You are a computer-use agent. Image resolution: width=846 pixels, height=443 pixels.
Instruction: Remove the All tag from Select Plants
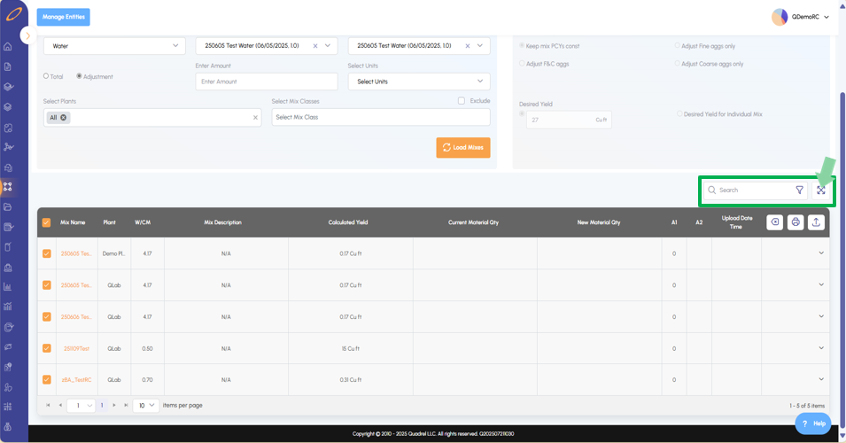[64, 118]
